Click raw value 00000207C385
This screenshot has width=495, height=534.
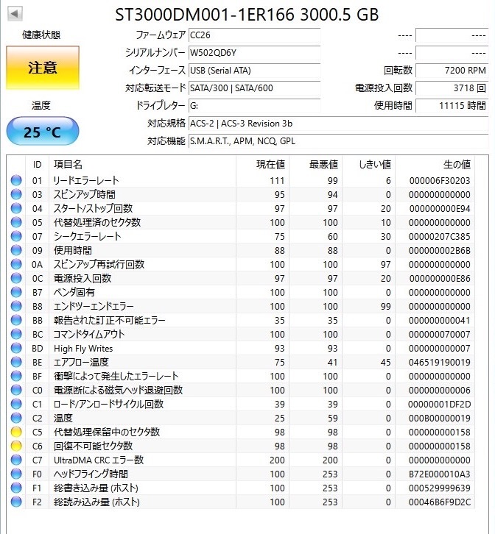(x=440, y=237)
